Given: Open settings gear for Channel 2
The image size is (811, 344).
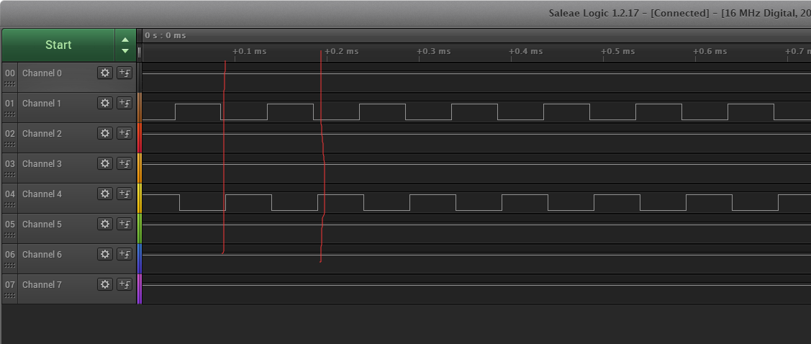Looking at the screenshot, I should [105, 133].
